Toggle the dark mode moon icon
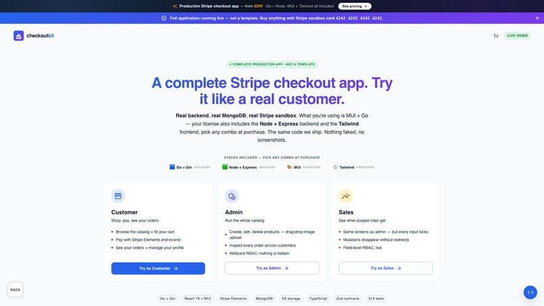The height and width of the screenshot is (306, 544). coord(496,35)
